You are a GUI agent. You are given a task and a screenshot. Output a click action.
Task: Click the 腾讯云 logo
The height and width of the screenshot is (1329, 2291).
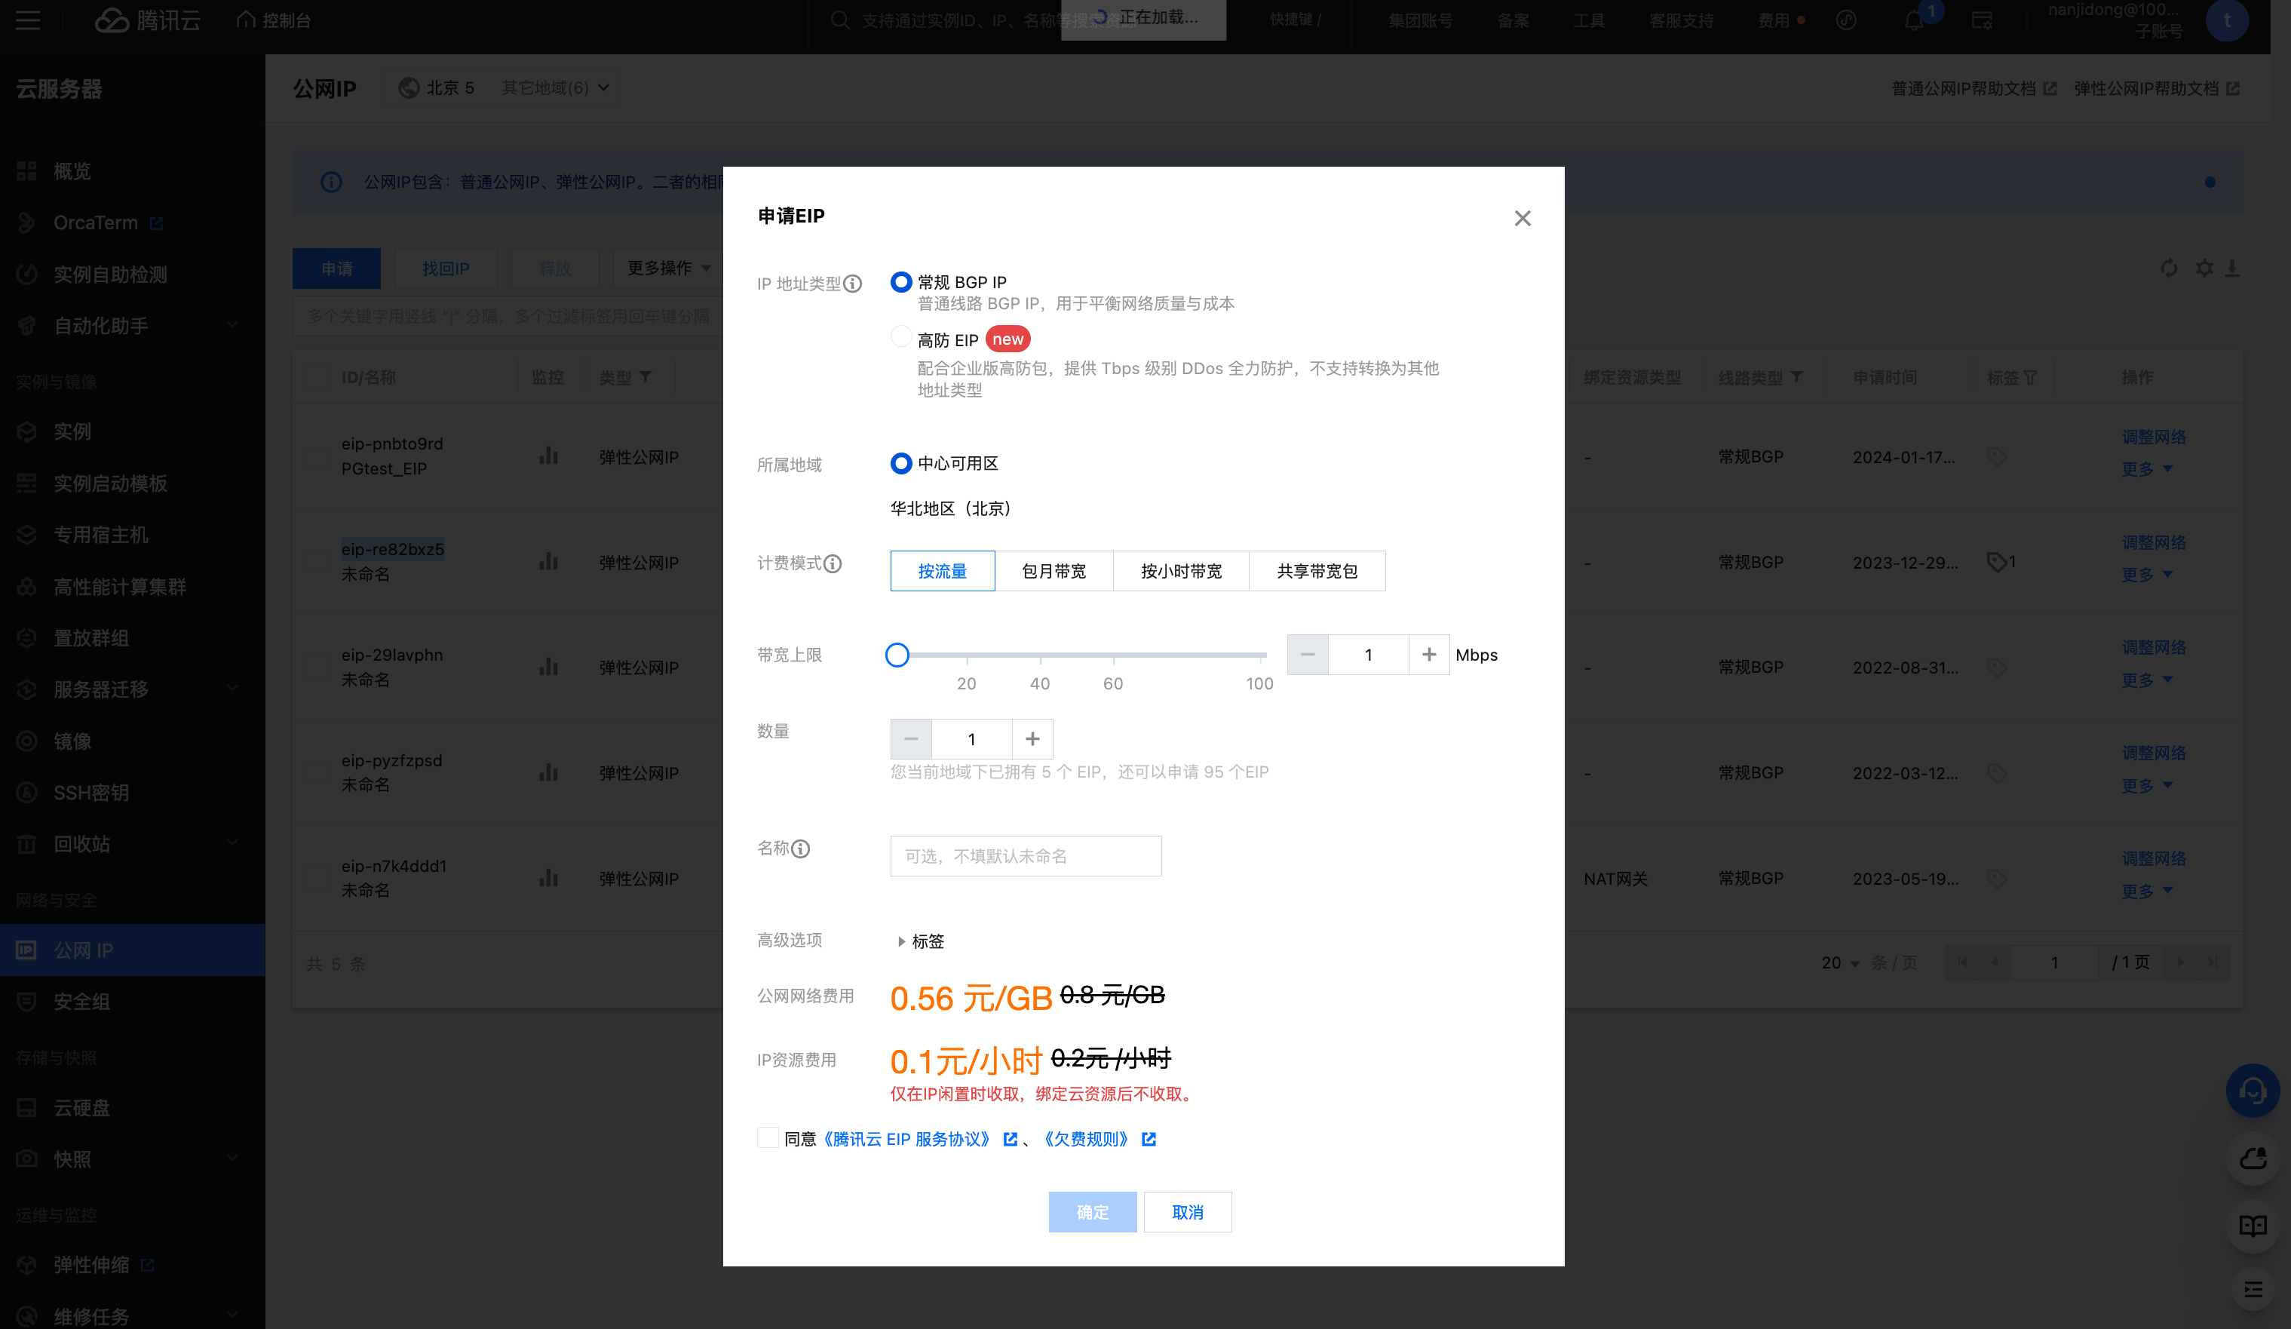click(147, 20)
